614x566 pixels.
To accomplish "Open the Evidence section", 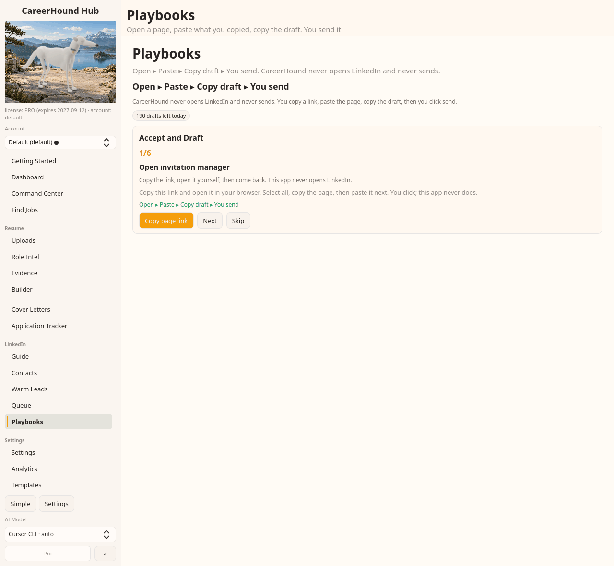I will point(59,273).
